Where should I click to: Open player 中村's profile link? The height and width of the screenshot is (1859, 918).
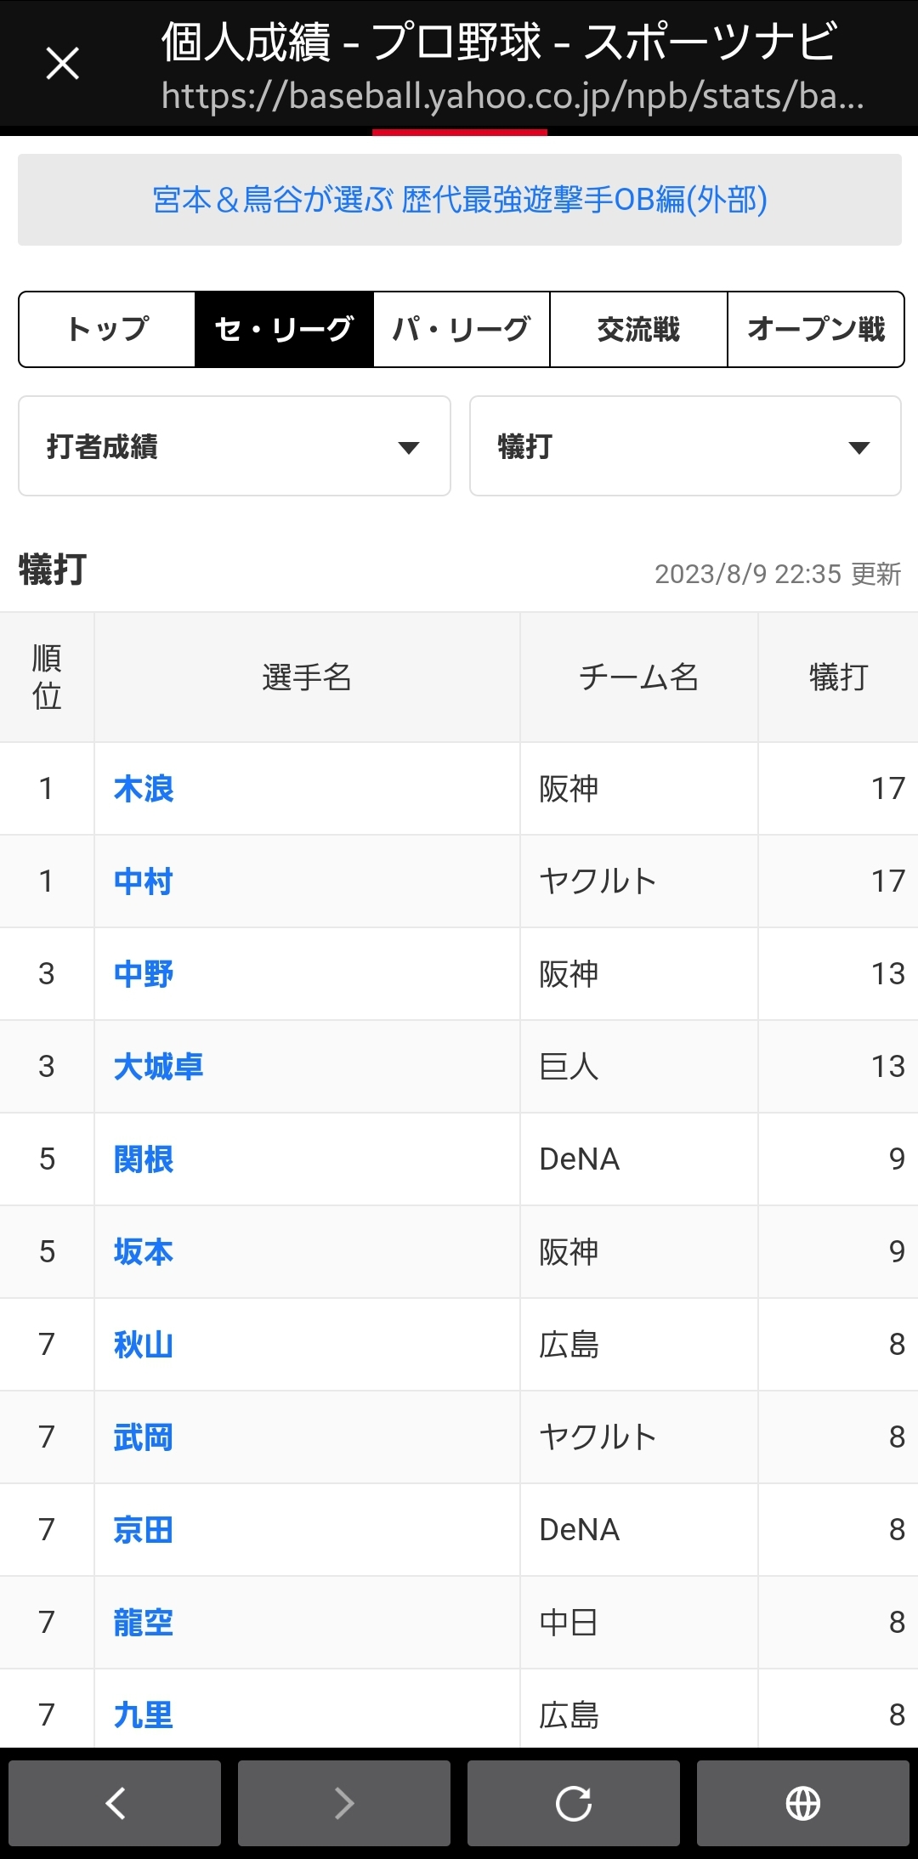tap(144, 881)
